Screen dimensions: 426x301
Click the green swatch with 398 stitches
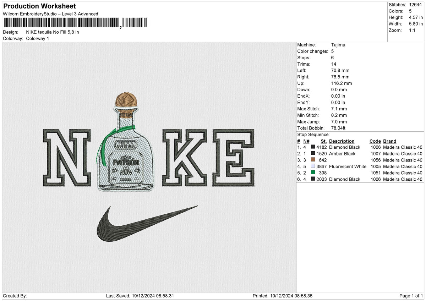(313, 173)
